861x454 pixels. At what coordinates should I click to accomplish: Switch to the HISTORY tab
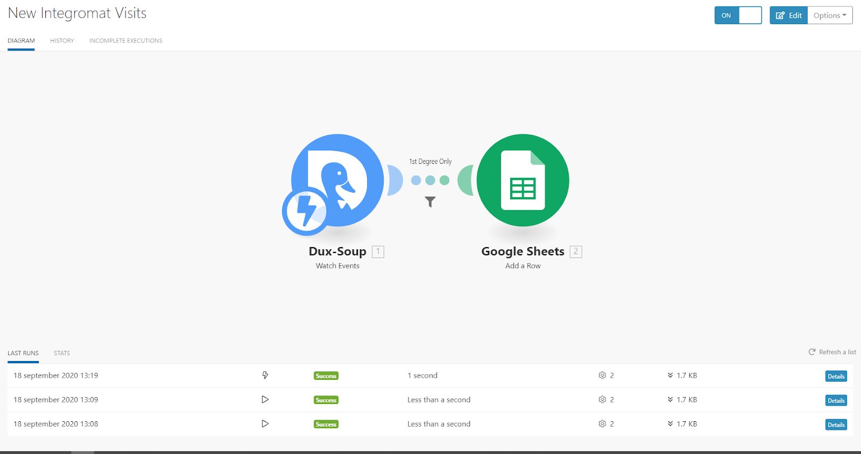coord(62,41)
